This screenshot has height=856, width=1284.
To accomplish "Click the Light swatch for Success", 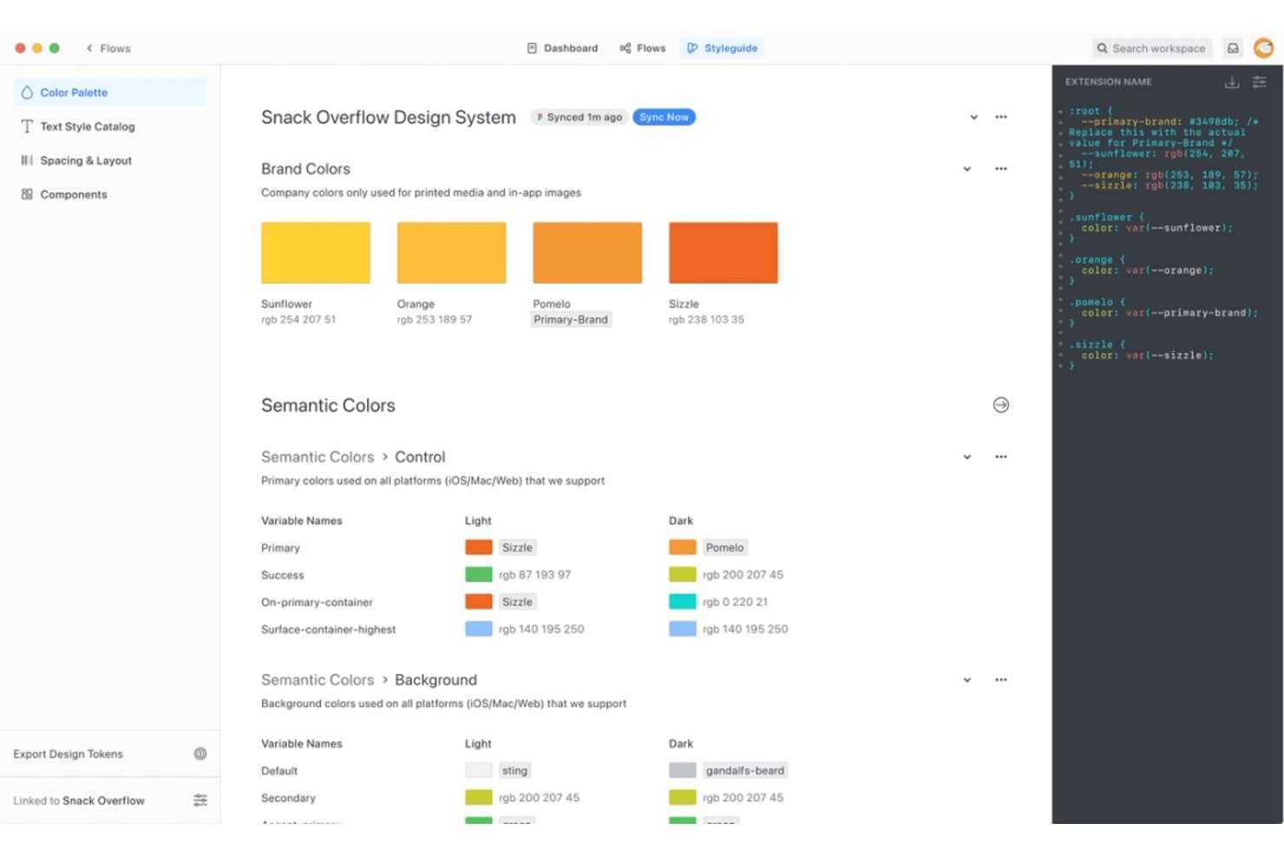I will tap(478, 574).
